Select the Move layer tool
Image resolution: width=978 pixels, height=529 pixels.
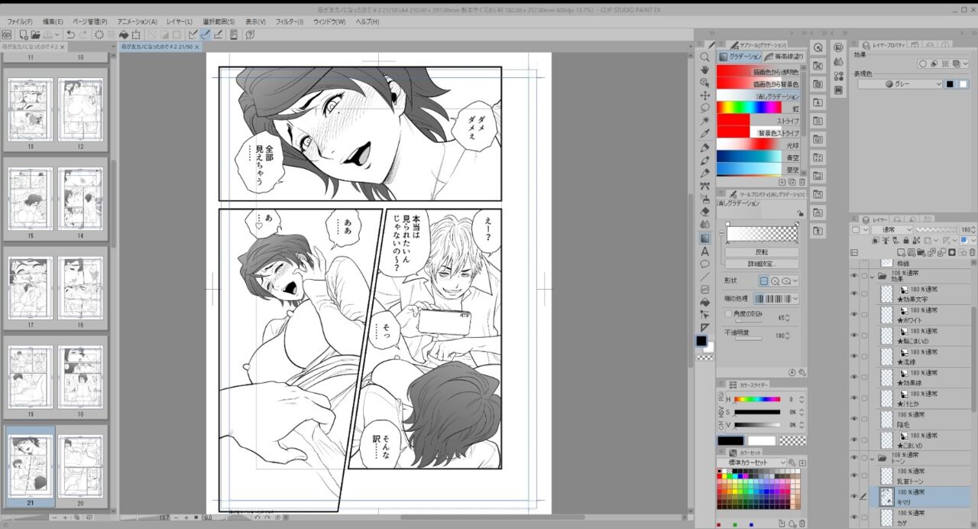coord(704,96)
